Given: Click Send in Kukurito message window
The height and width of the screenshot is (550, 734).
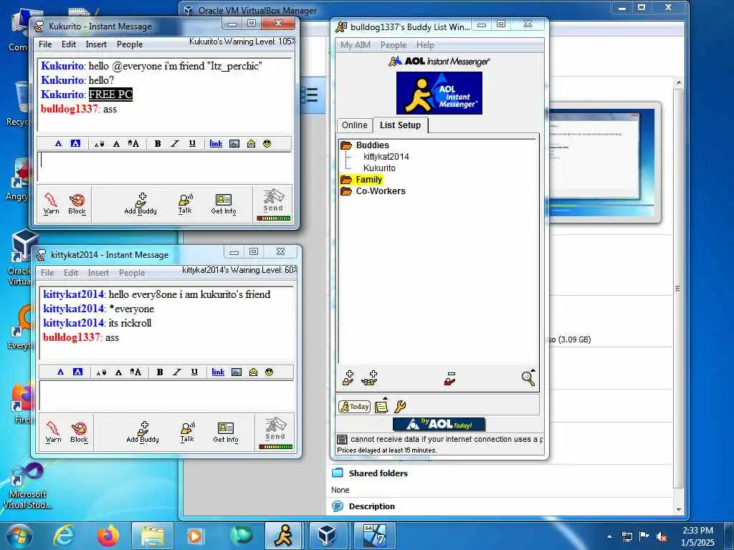Looking at the screenshot, I should pyautogui.click(x=273, y=203).
